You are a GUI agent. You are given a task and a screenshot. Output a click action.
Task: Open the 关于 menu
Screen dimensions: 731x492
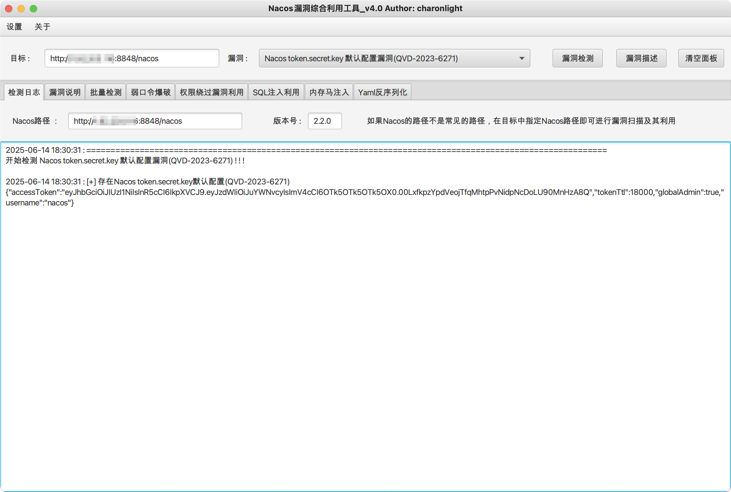click(42, 27)
